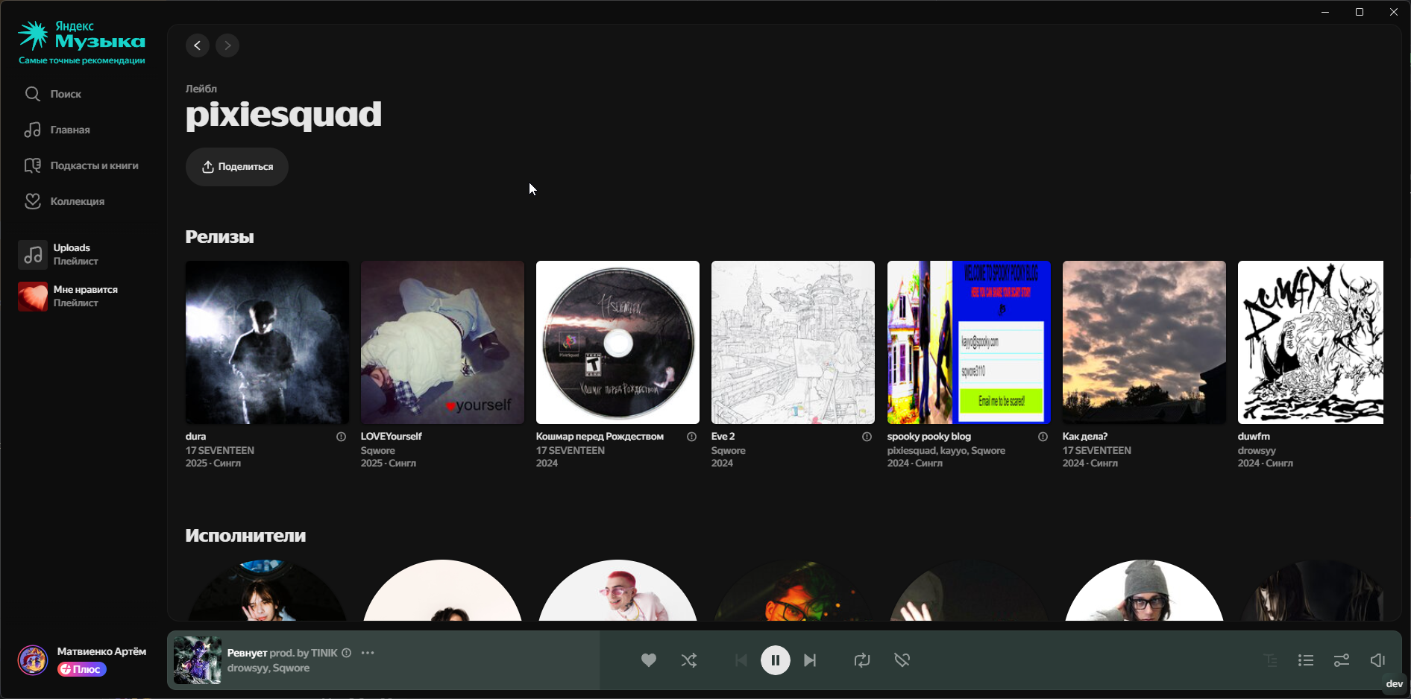Viewport: 1411px width, 699px height.
Task: Click the Ревнует track title
Action: coord(247,653)
